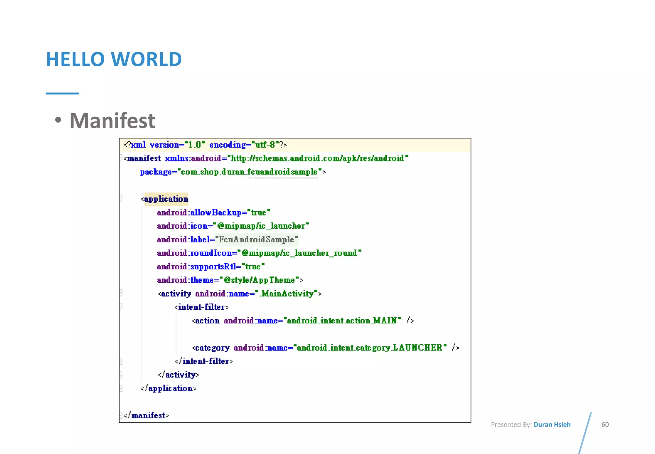
Task: Click the package name com.shop.duran.fcuandroidsample
Action: pyautogui.click(x=249, y=172)
